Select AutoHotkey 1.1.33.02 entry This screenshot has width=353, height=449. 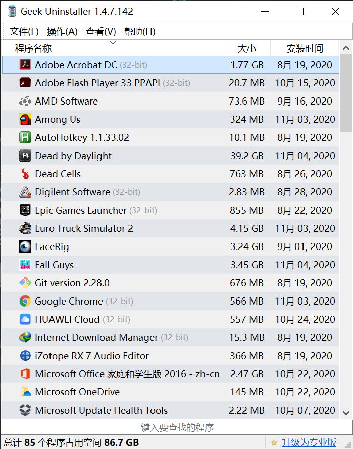coord(82,137)
